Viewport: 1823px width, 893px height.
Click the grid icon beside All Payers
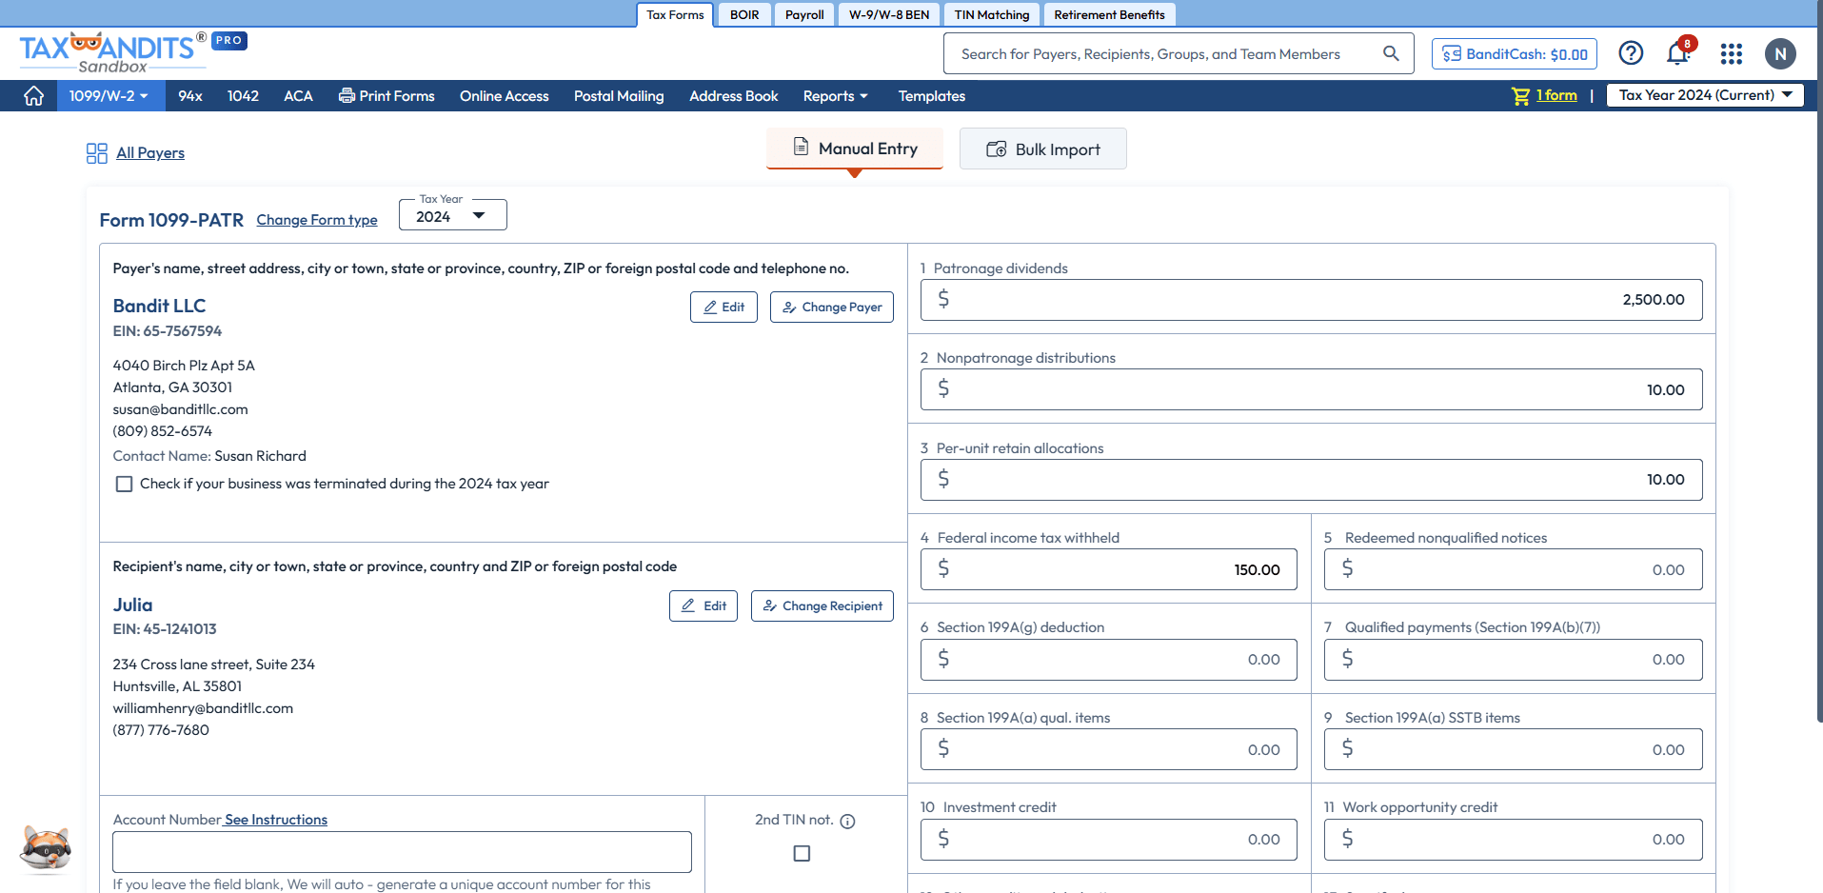(96, 152)
